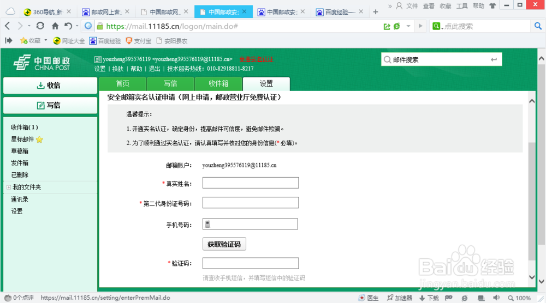The height and width of the screenshot is (303, 546).
Task: Open the new tab plus button
Action: click(x=376, y=12)
